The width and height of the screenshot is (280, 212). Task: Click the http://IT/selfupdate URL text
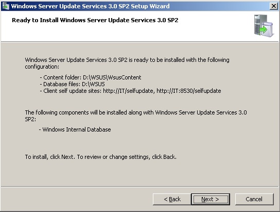click(x=128, y=91)
